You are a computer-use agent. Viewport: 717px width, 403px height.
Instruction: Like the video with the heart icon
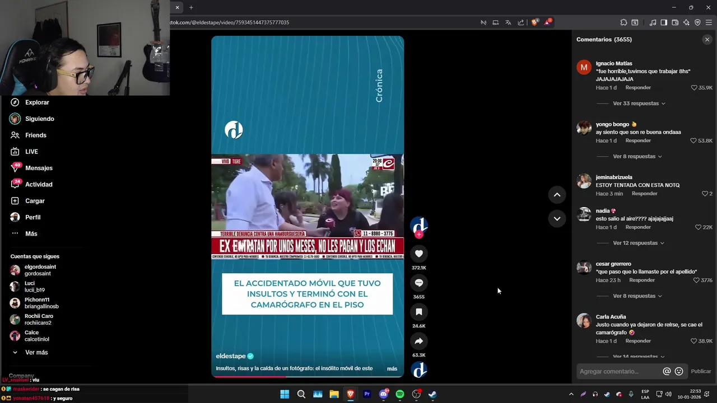click(x=419, y=254)
